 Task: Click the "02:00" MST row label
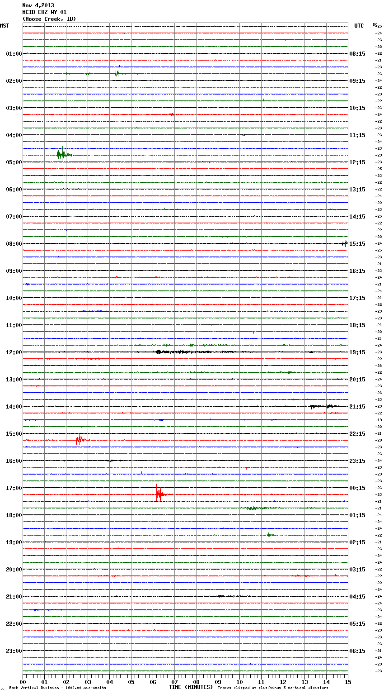(14, 81)
